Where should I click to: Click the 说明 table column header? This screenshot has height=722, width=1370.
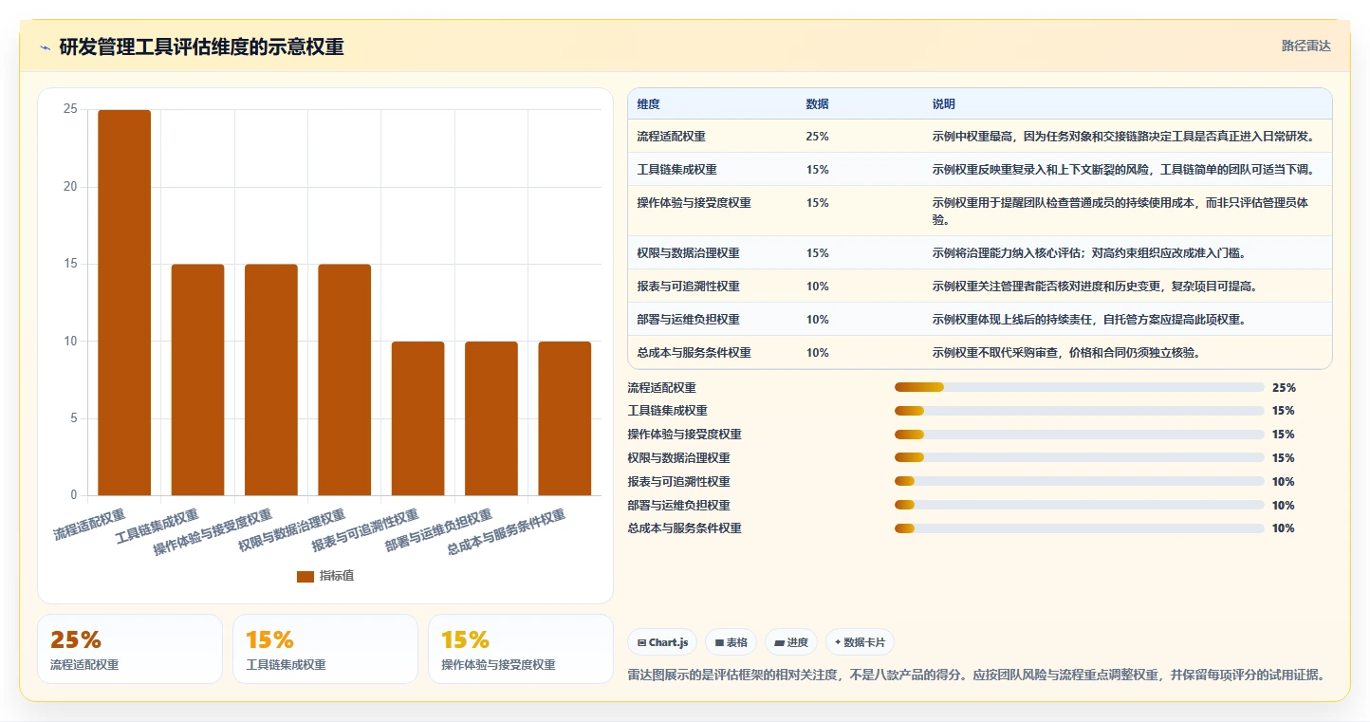coord(944,103)
